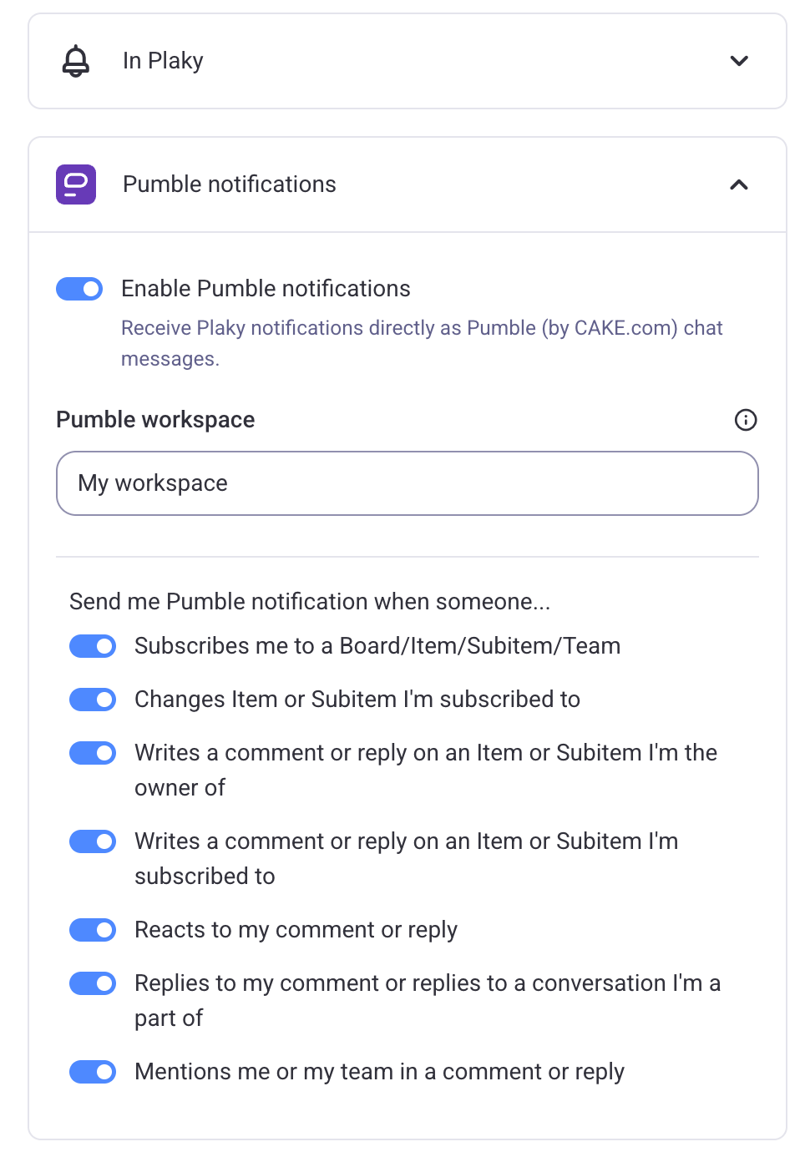Screen dimensions: 805x1162
Task: Toggle Mentions me or my team switch
Action: (93, 1072)
